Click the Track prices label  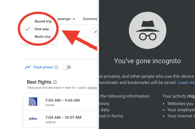43,67
